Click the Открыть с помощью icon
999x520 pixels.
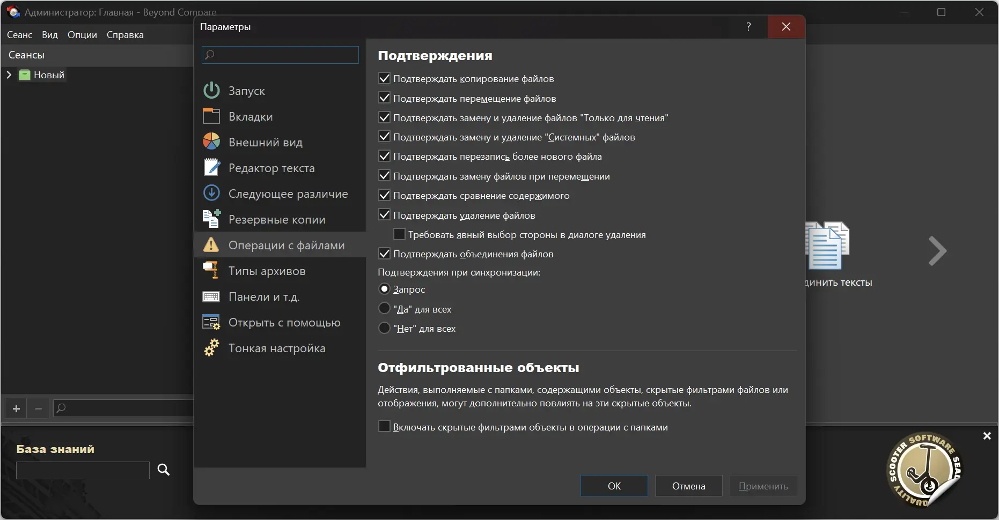[211, 322]
